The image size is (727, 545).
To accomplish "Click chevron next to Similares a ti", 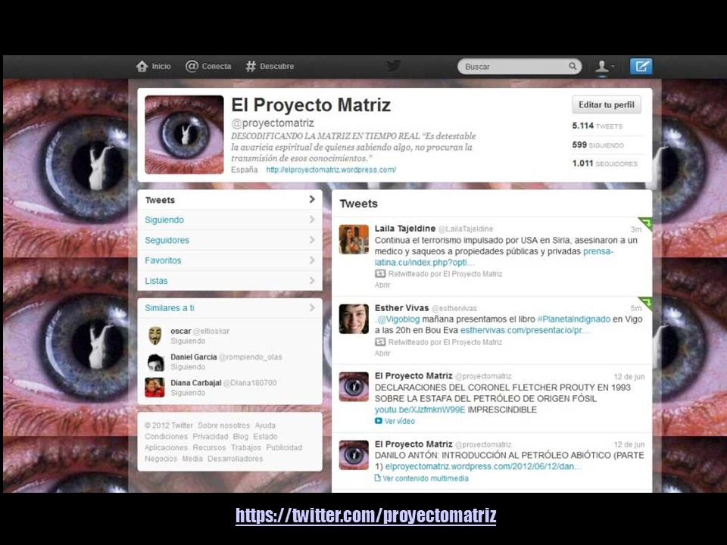I will click(312, 308).
